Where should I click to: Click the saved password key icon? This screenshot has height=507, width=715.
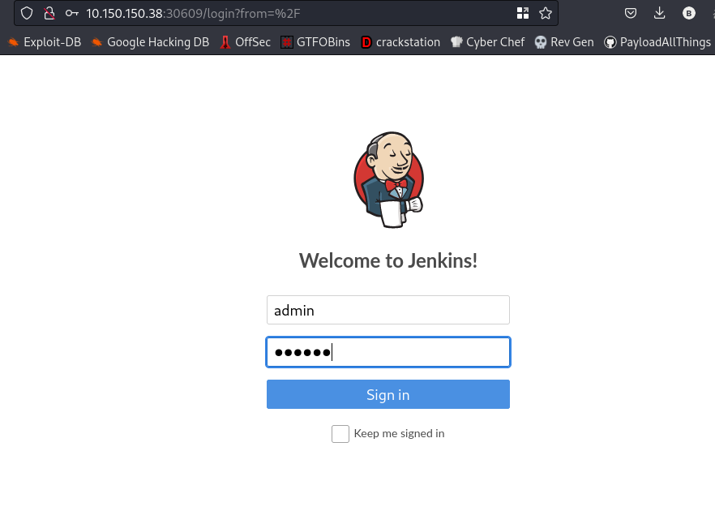(x=71, y=13)
